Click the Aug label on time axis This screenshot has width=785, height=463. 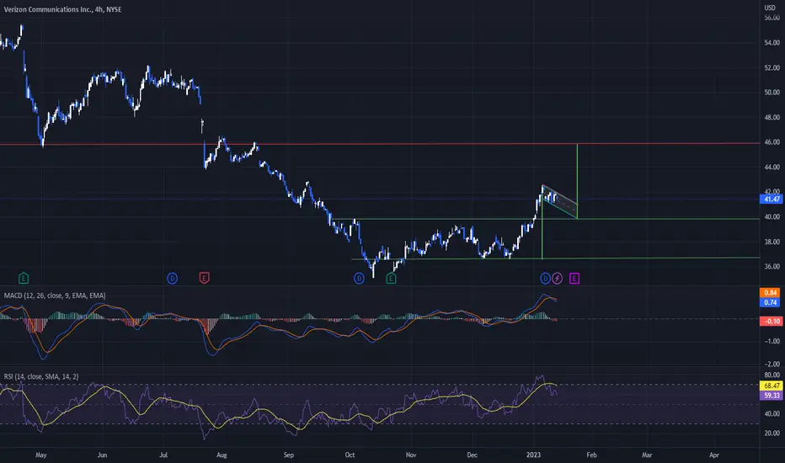[x=222, y=455]
